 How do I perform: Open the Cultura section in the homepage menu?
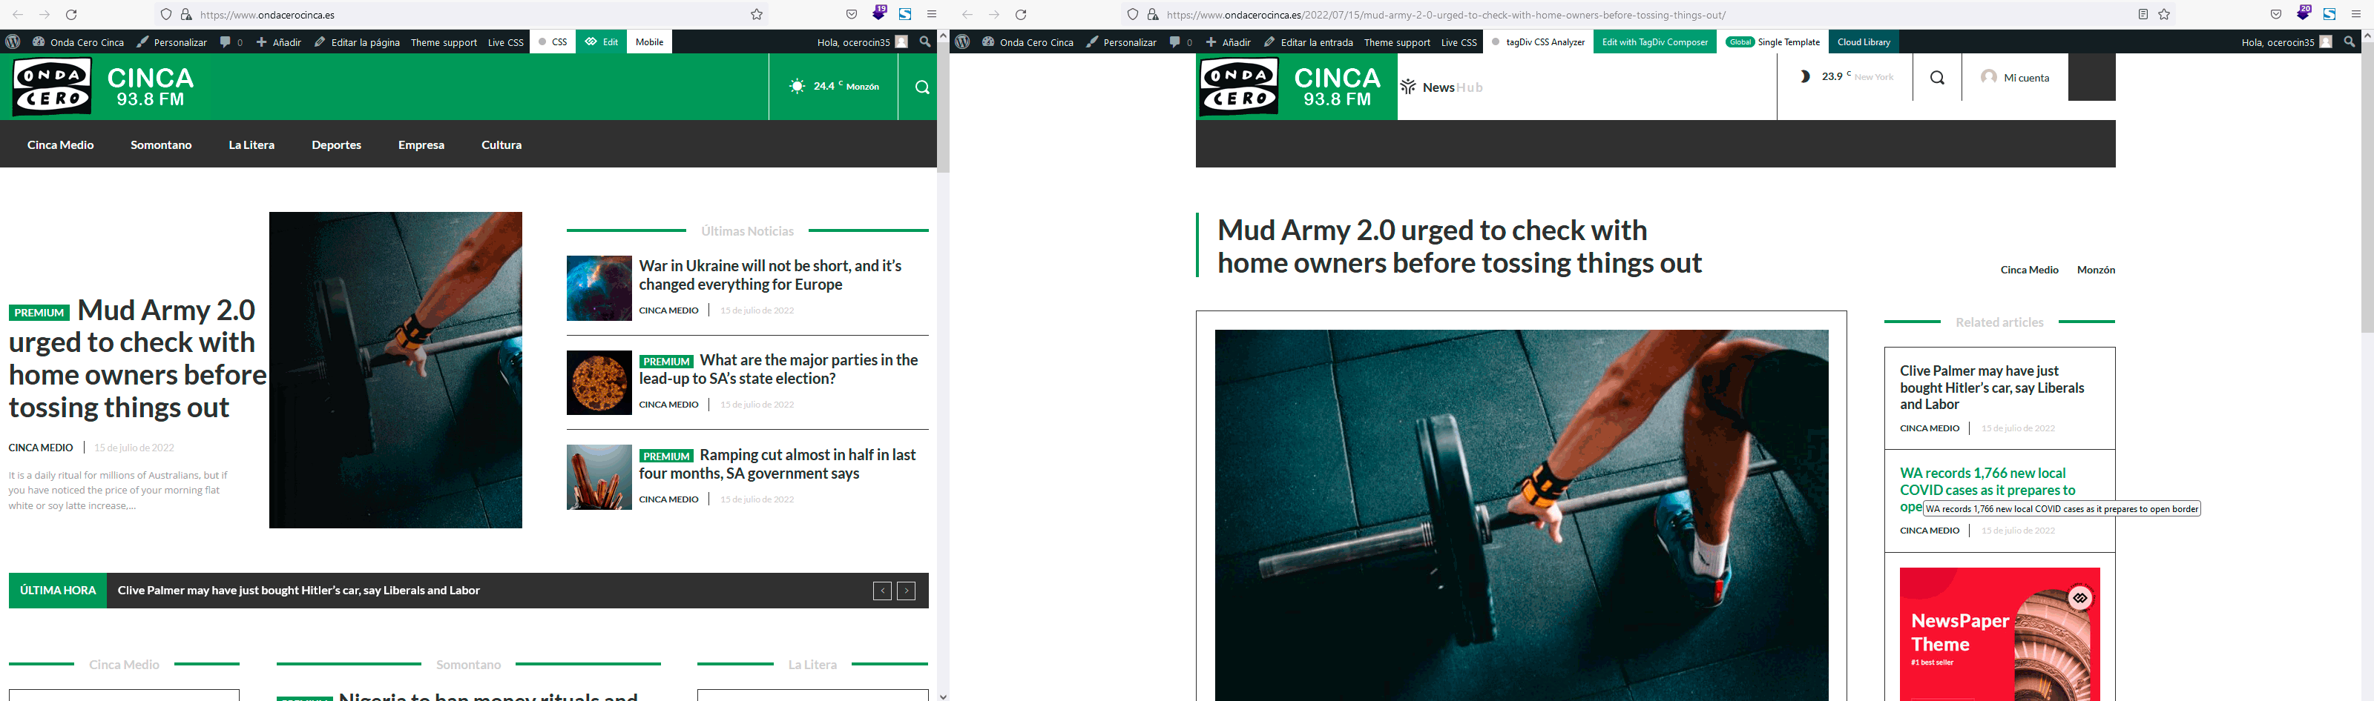pos(502,144)
